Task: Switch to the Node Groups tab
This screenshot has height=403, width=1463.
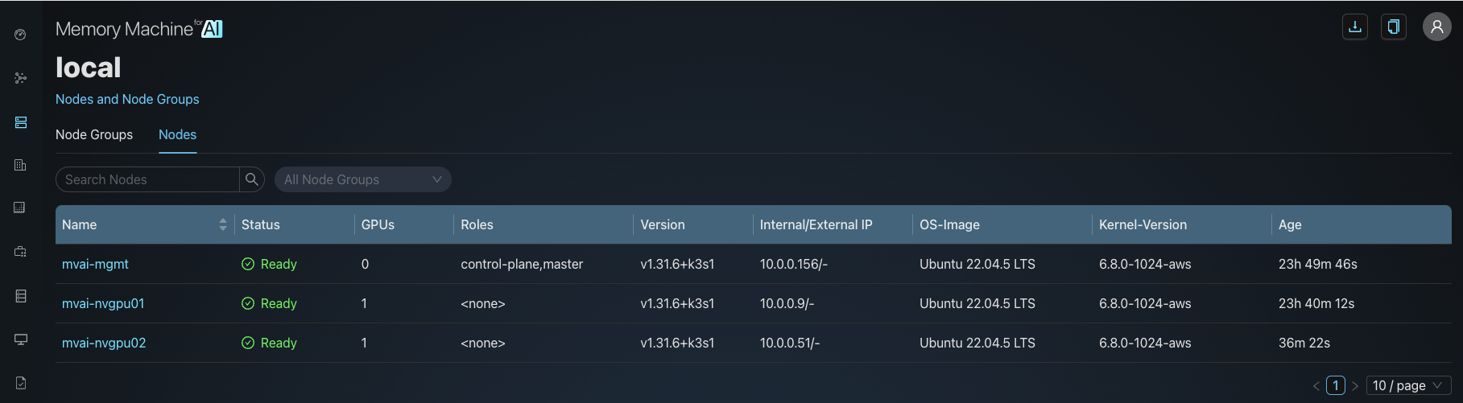Action: [94, 134]
